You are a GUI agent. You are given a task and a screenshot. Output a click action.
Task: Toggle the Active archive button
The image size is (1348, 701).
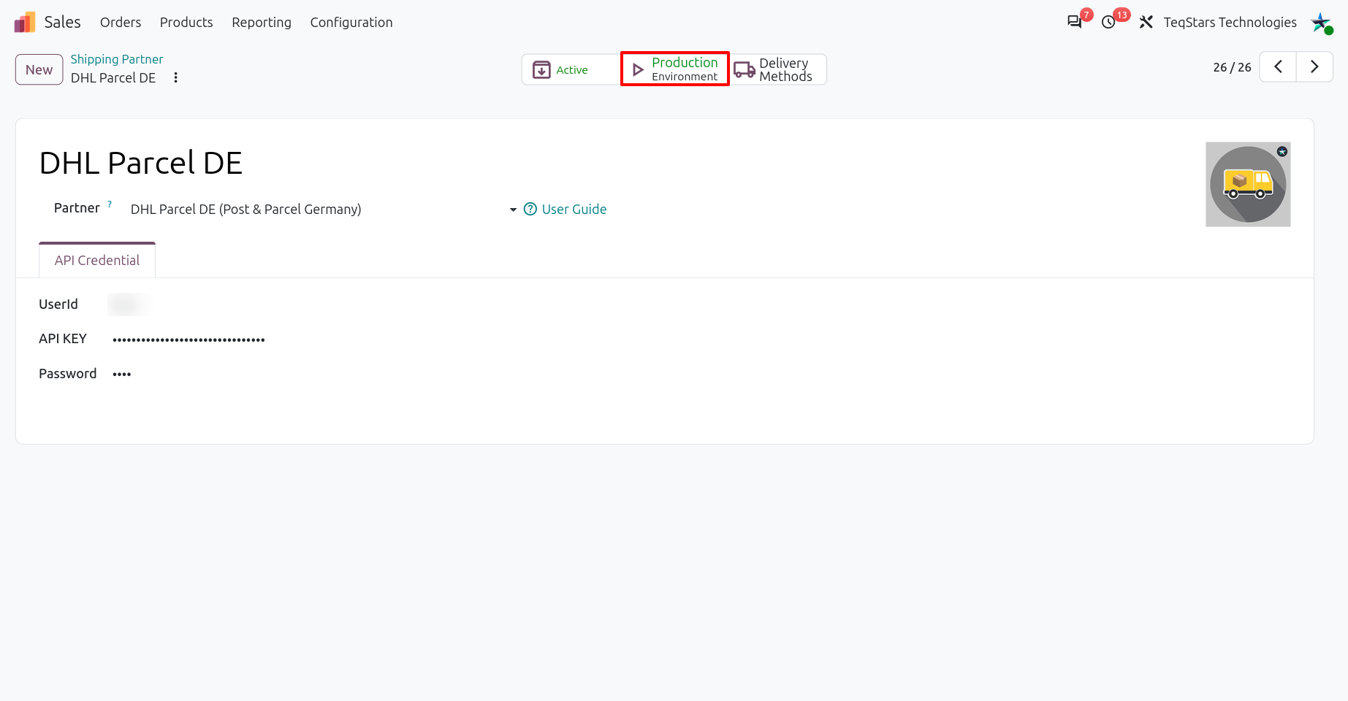[x=571, y=69]
